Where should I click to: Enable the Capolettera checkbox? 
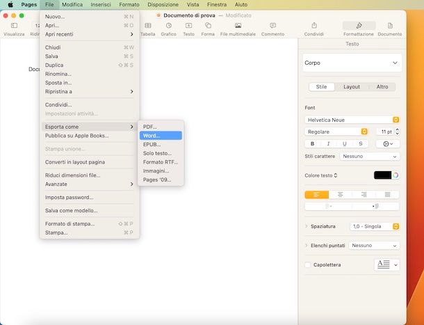pyautogui.click(x=308, y=265)
